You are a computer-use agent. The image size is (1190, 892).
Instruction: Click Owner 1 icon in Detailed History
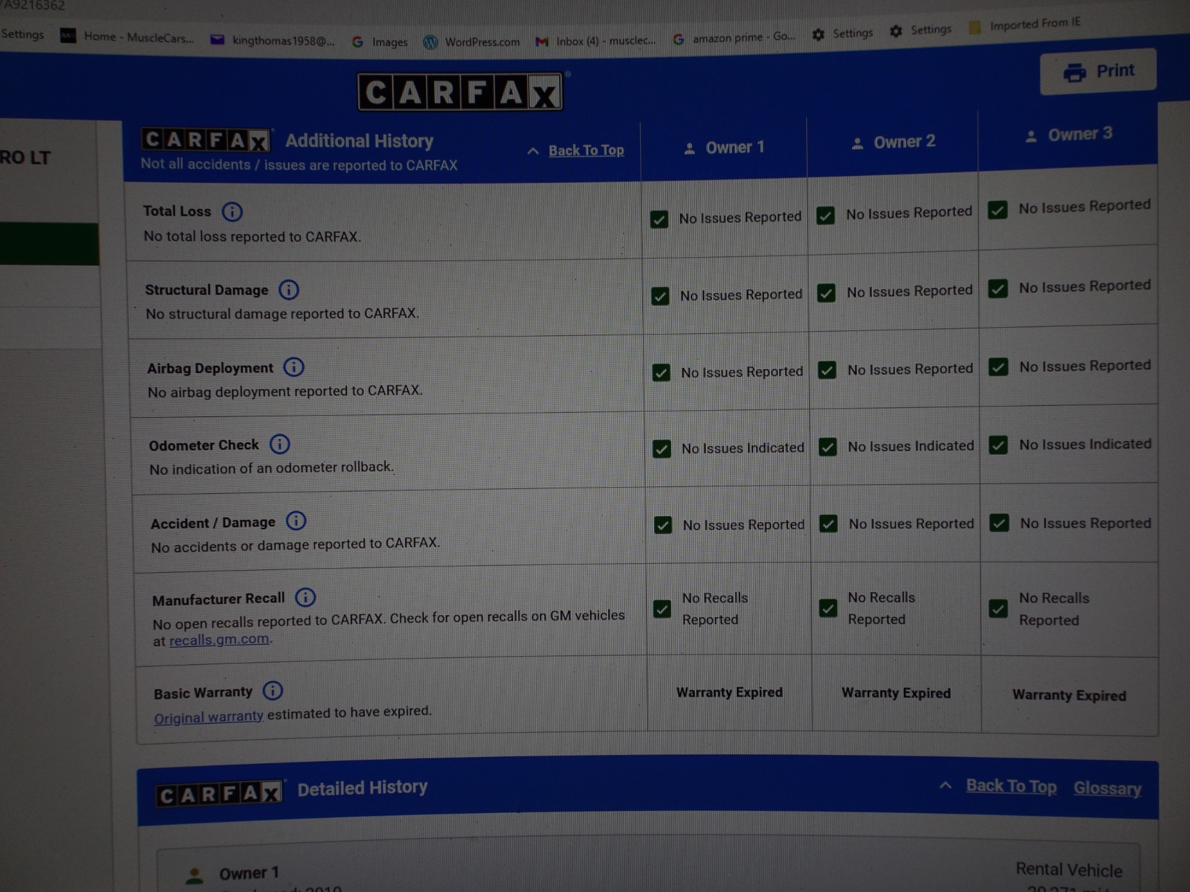[x=195, y=875]
